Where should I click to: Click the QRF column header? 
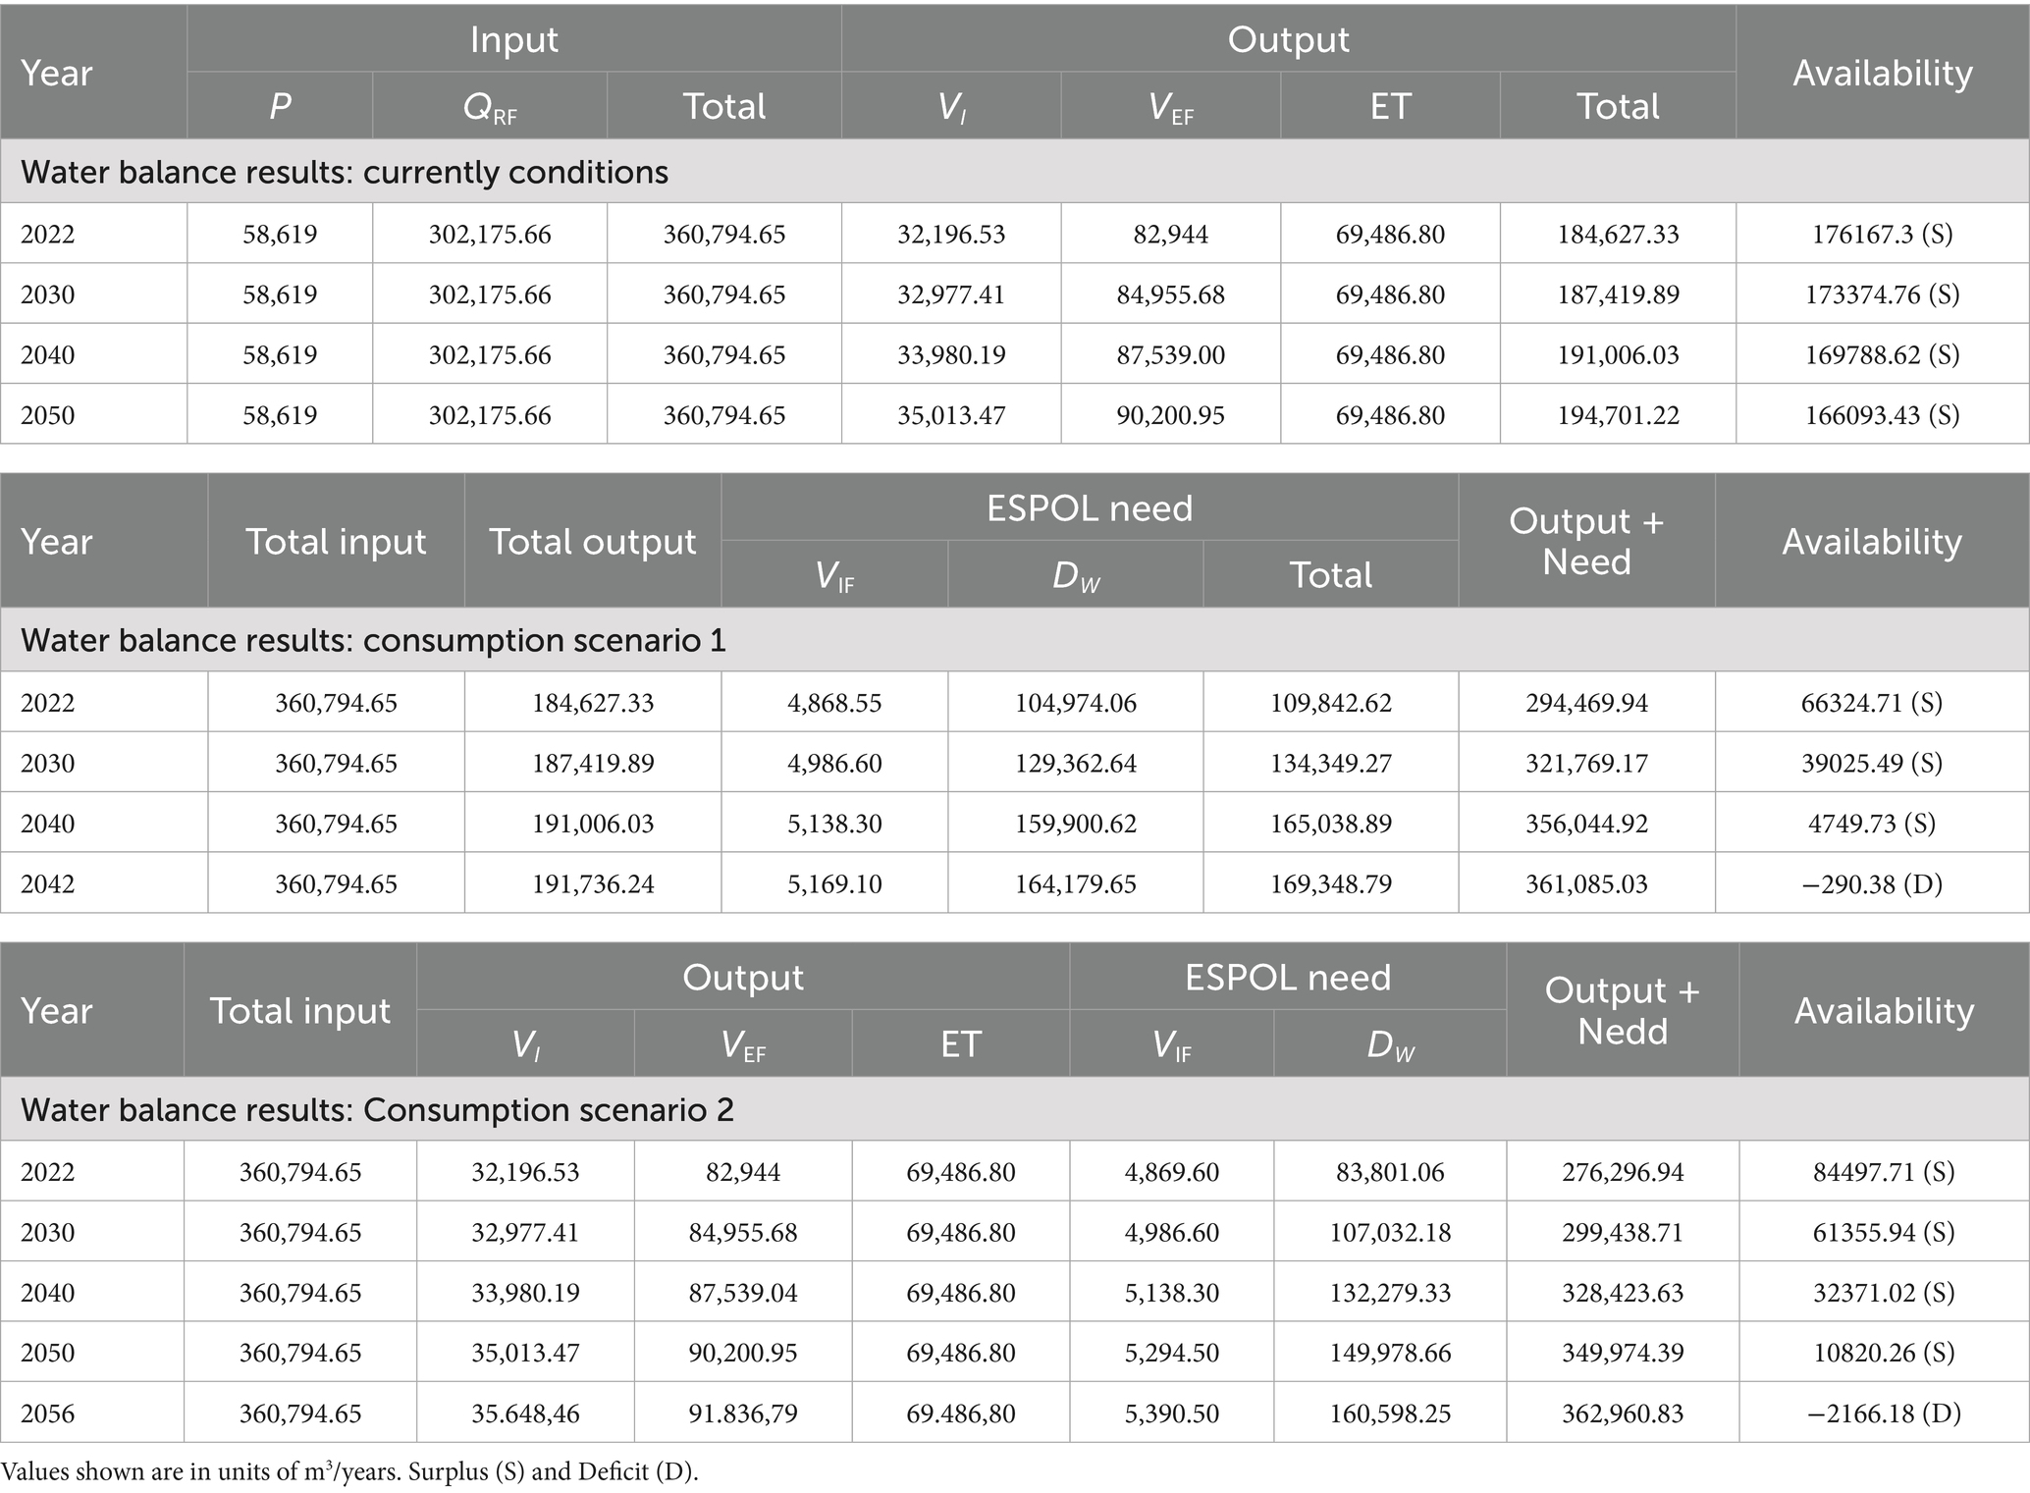pos(489,106)
